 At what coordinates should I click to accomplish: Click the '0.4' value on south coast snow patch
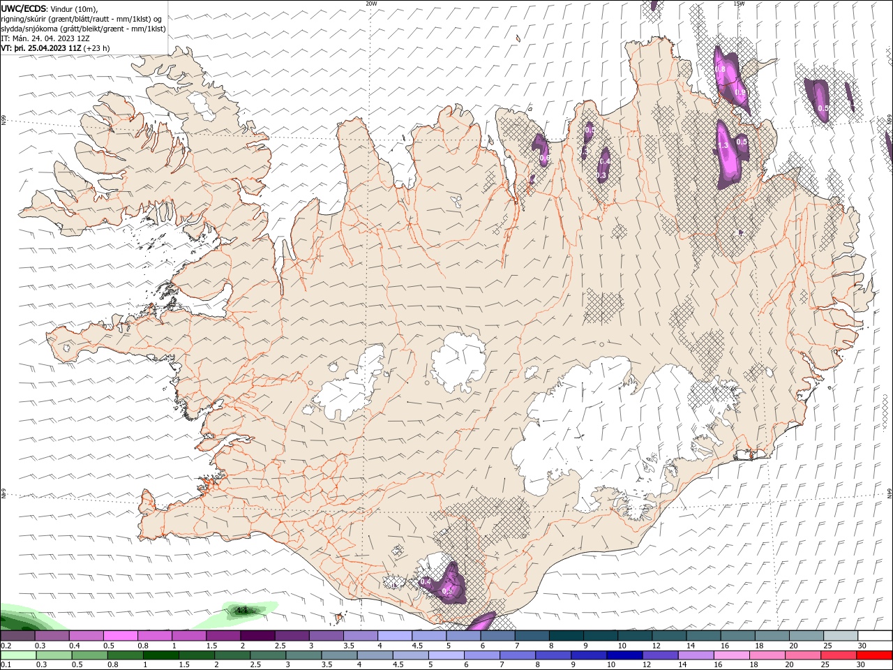tap(426, 581)
